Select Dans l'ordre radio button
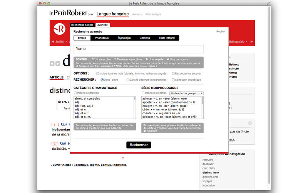The height and width of the screenshot is (193, 308). pos(102,80)
